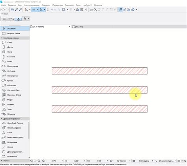The image size is (187, 166).
Task: Open the 1:100 scale dropdown
Action: pyautogui.click(x=107, y=161)
